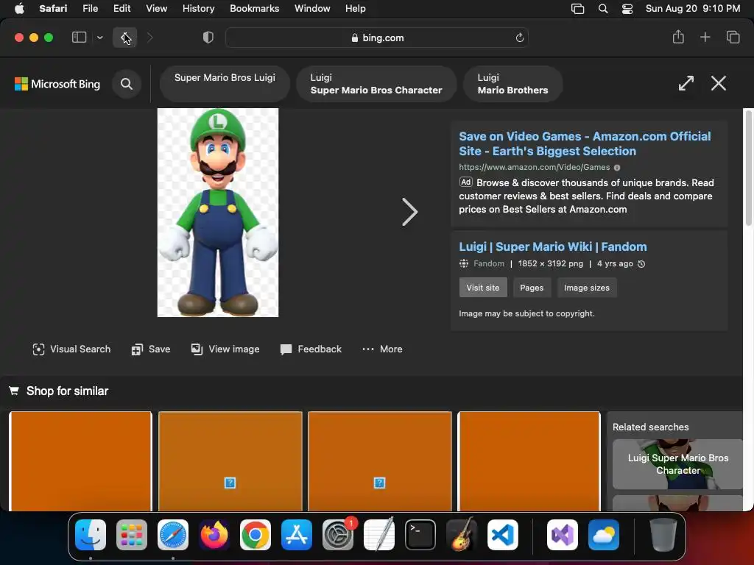The height and width of the screenshot is (565, 754).
Task: Open Google Chrome from the Dock
Action: 256,535
